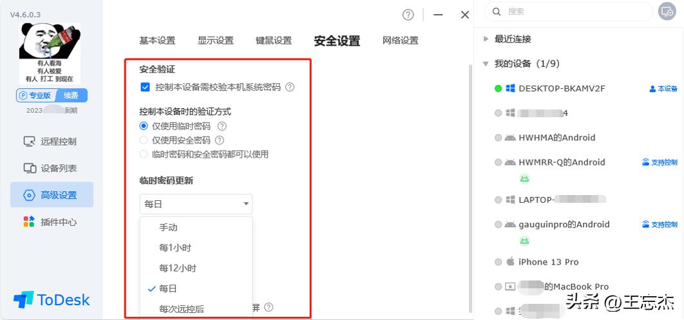Click the Android icon of gauguinpro的Android
Image resolution: width=684 pixels, height=320 pixels.
coord(510,225)
